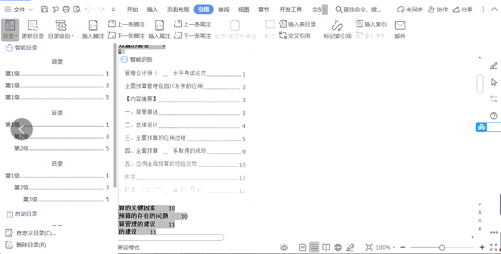Click the Update TOC (更新目录) button
The image size is (501, 254).
[x=33, y=30]
